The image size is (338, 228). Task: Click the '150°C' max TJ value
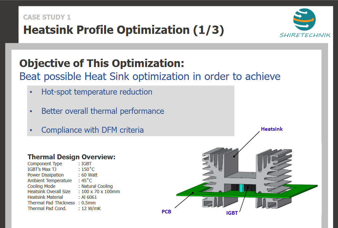pos(87,169)
